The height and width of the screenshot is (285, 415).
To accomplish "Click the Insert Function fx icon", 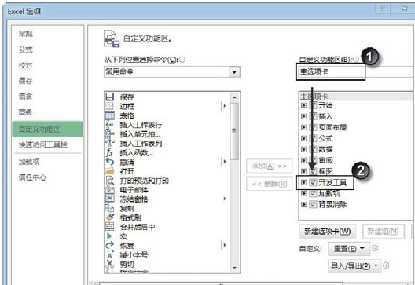I will coord(109,152).
